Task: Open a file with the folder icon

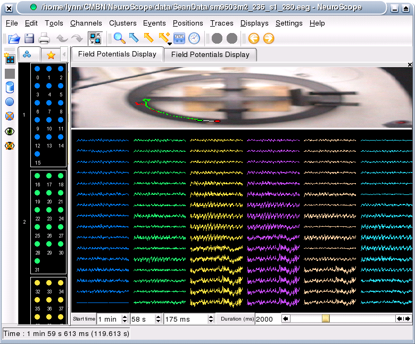Action: (x=14, y=38)
